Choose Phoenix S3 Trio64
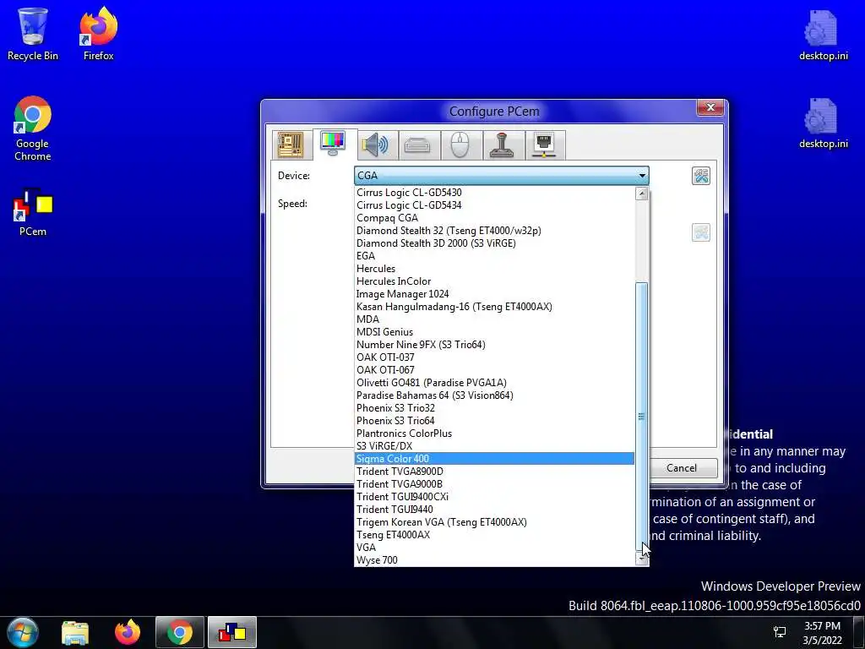The width and height of the screenshot is (865, 649). (494, 421)
